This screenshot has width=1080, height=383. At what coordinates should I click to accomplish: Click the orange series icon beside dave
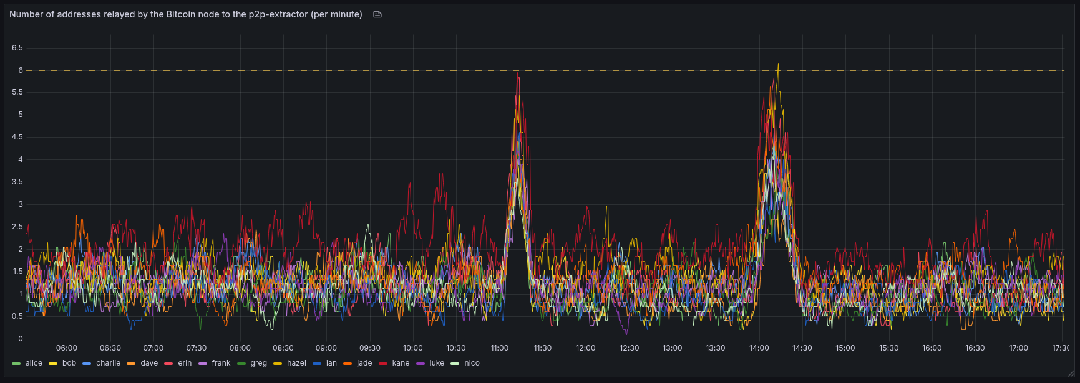click(x=131, y=363)
